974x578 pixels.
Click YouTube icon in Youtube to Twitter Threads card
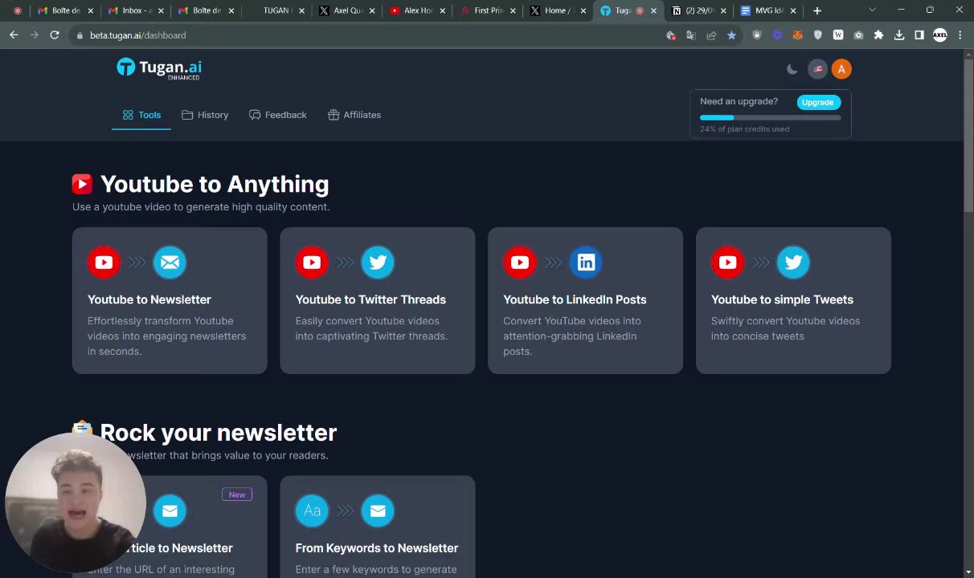[312, 263]
